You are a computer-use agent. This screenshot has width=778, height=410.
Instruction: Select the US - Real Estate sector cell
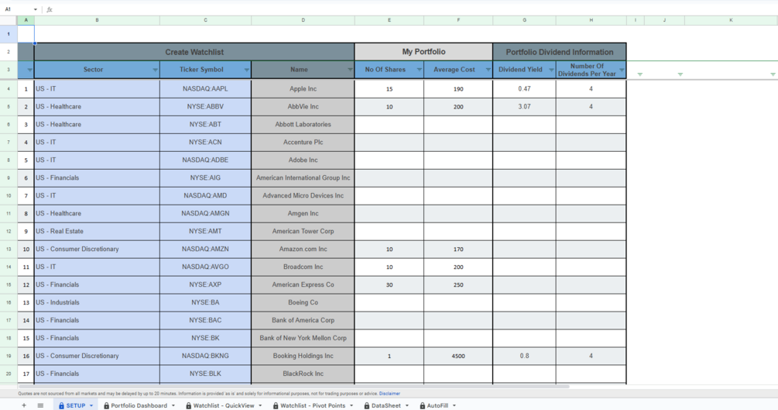click(x=97, y=232)
